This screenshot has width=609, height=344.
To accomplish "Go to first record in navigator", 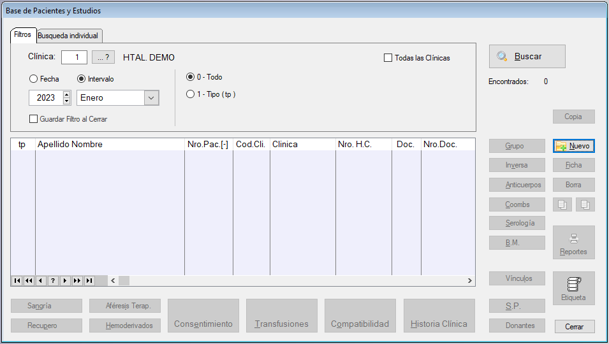I will pyautogui.click(x=17, y=280).
